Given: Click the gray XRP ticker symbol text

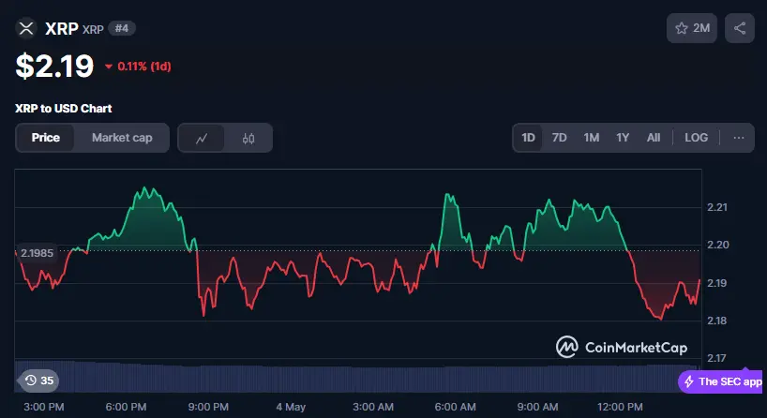Looking at the screenshot, I should [93, 29].
